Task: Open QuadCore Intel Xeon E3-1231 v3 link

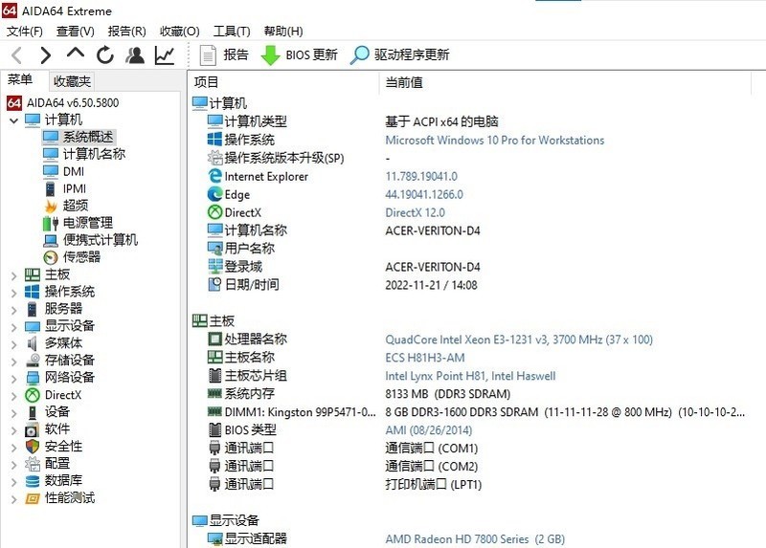Action: pos(519,340)
